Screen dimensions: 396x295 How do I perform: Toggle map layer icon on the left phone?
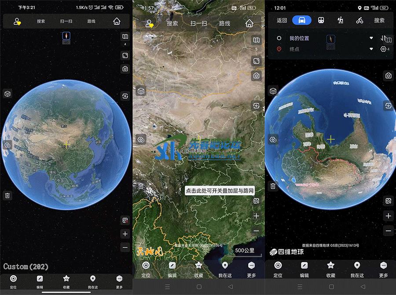point(125,37)
